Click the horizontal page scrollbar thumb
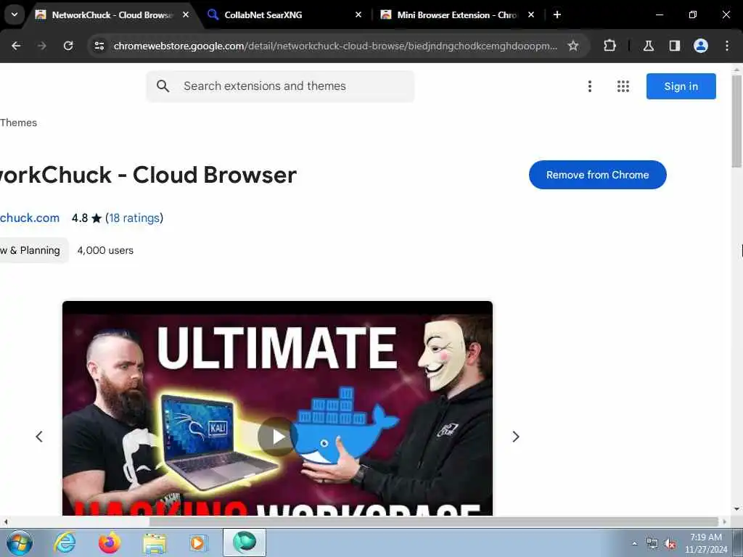743x557 pixels. click(434, 521)
